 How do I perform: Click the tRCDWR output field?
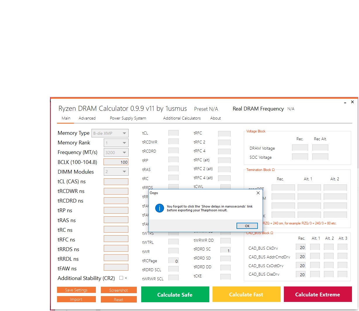(173, 141)
